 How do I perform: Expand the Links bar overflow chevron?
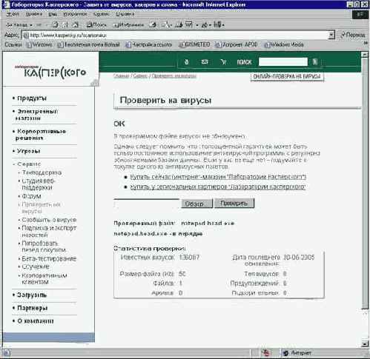click(x=366, y=44)
